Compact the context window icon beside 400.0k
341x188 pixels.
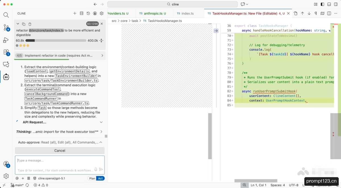[101, 41]
